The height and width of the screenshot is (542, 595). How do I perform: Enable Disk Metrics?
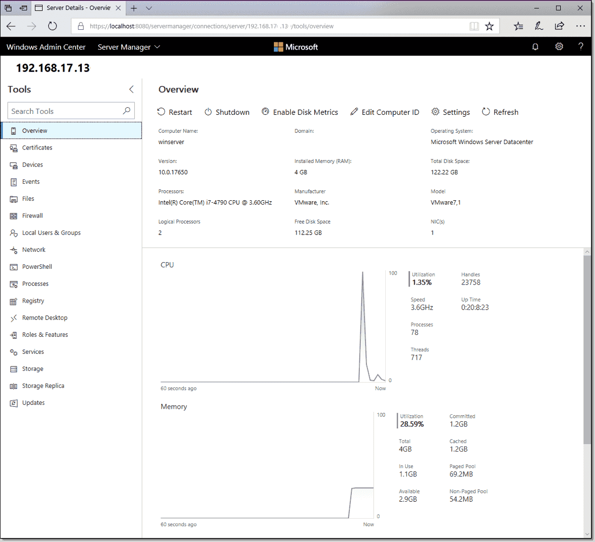coord(300,112)
